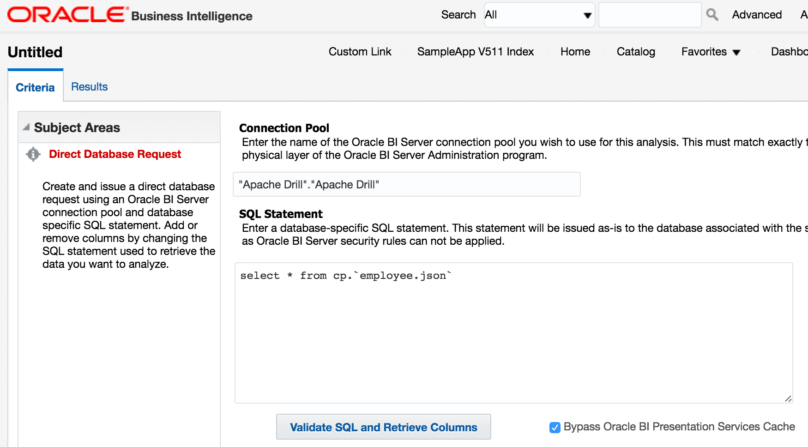The width and height of the screenshot is (808, 447).
Task: Click the search magnifier icon
Action: (x=712, y=15)
